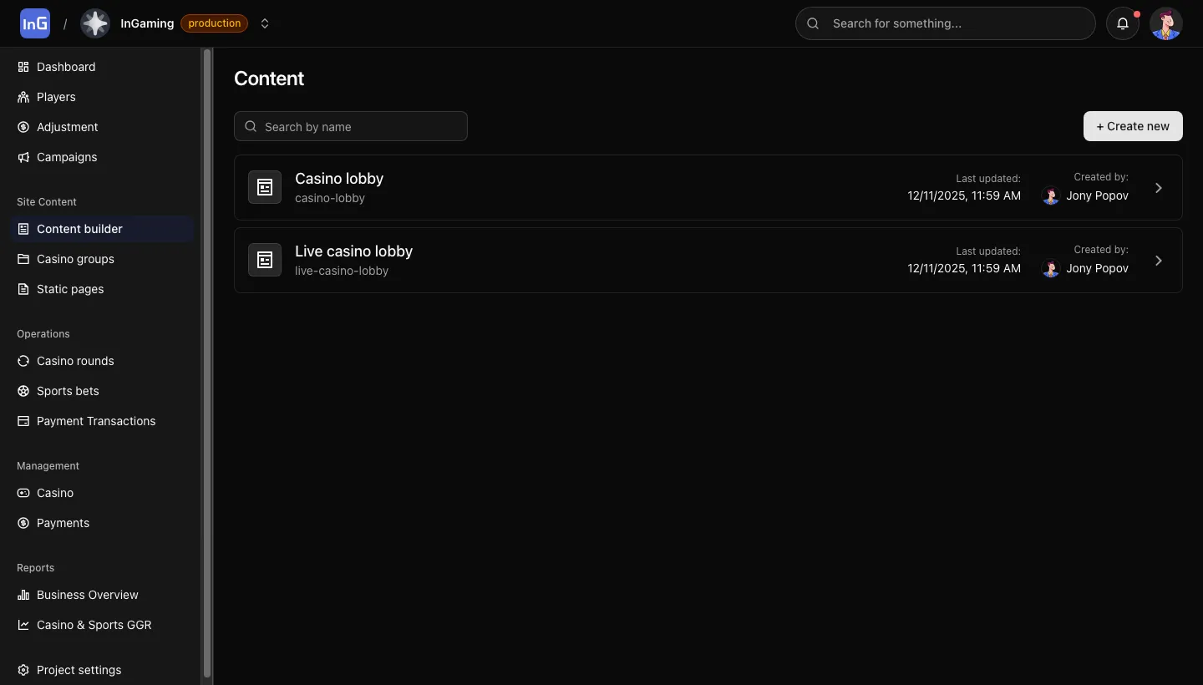Image resolution: width=1203 pixels, height=685 pixels.
Task: Select the Players icon in sidebar
Action: point(23,97)
